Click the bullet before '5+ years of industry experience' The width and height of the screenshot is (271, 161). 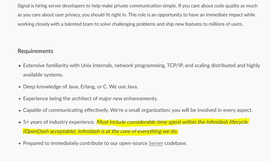20,122
